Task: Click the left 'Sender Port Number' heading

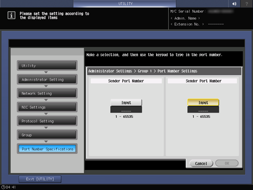Action: tap(126, 81)
